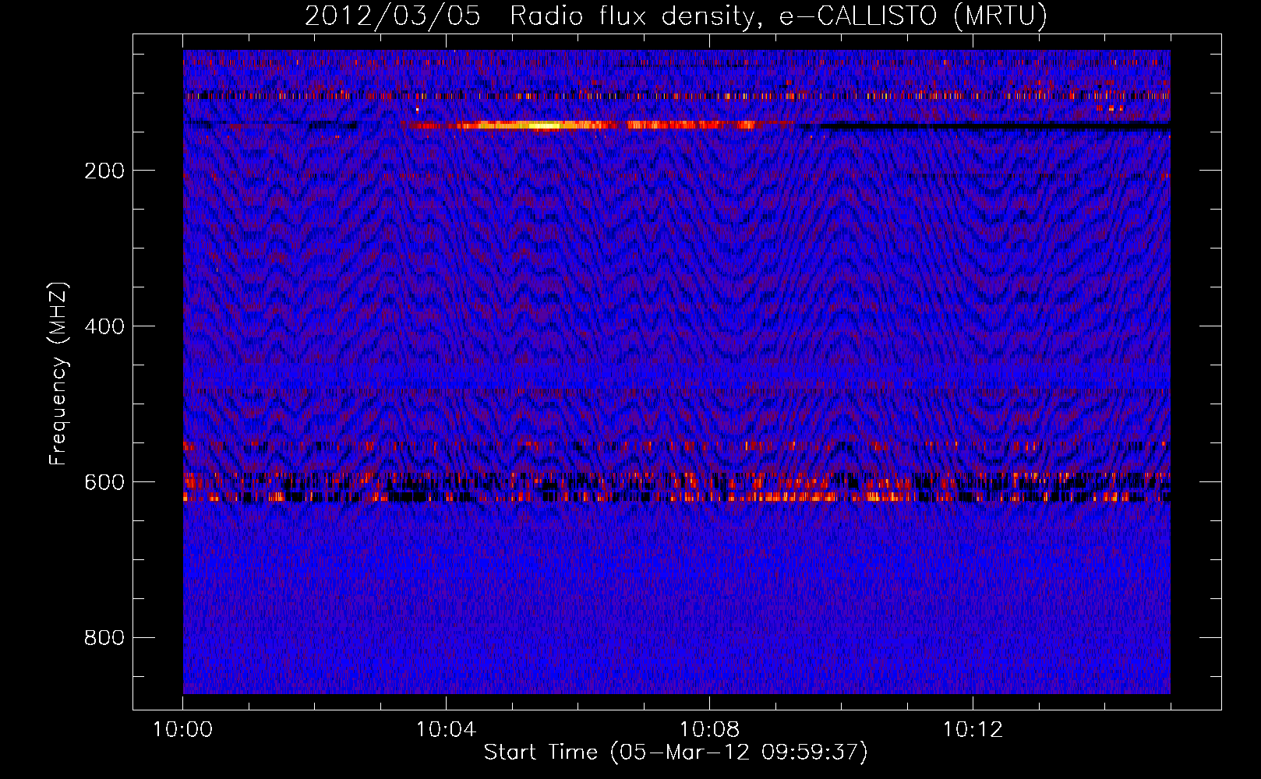Screen dimensions: 1261x779
Task: Select the 'Frequency (MHZ)' axis label
Action: [x=58, y=374]
